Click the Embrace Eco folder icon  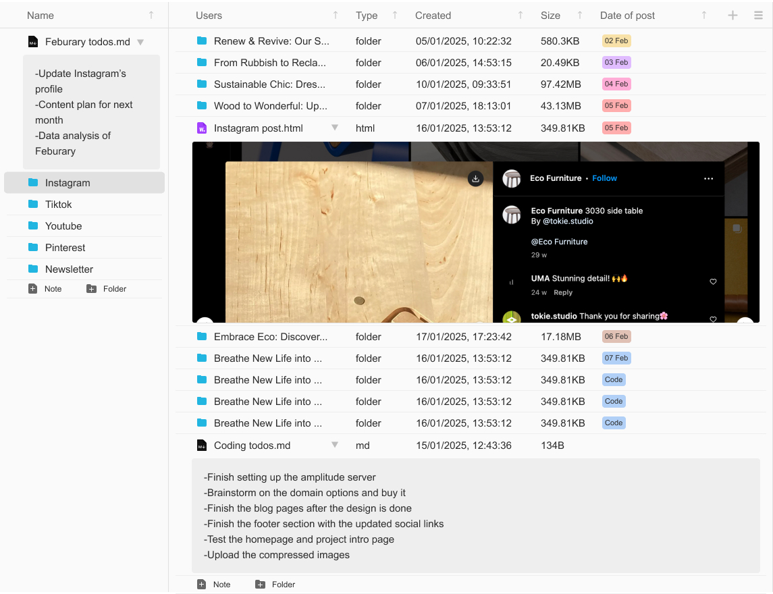(202, 337)
